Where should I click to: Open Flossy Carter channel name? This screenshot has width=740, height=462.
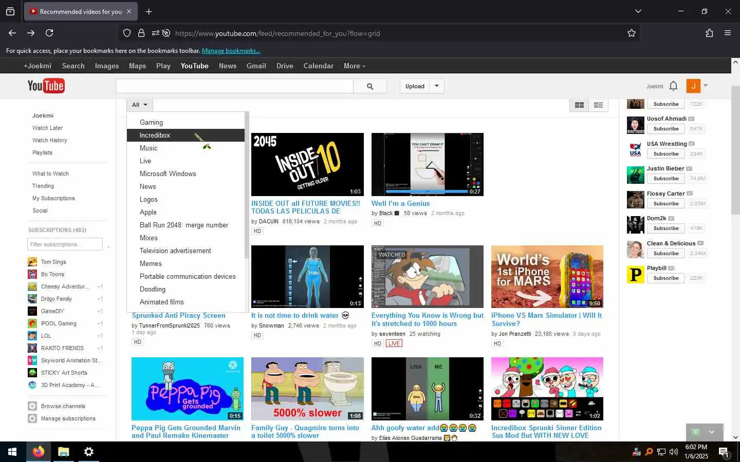(665, 194)
